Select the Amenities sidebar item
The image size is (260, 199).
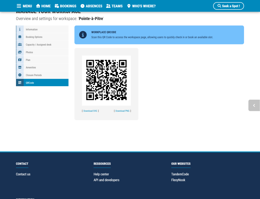pos(42,67)
